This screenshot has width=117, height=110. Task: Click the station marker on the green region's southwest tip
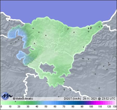(x=47, y=81)
